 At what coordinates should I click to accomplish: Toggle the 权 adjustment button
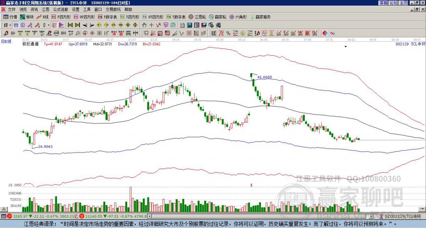coord(54,25)
